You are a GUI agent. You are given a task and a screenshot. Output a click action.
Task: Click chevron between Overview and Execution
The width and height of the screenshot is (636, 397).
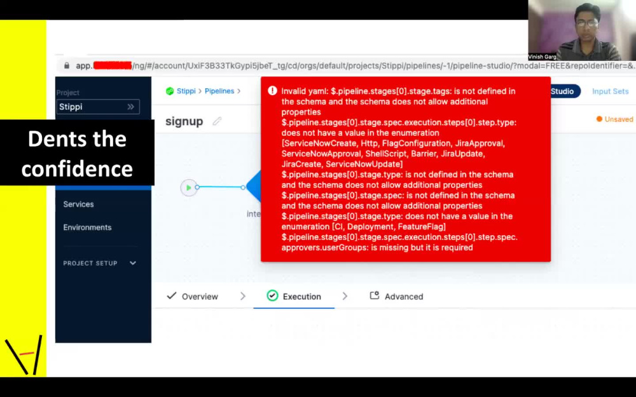coord(242,296)
